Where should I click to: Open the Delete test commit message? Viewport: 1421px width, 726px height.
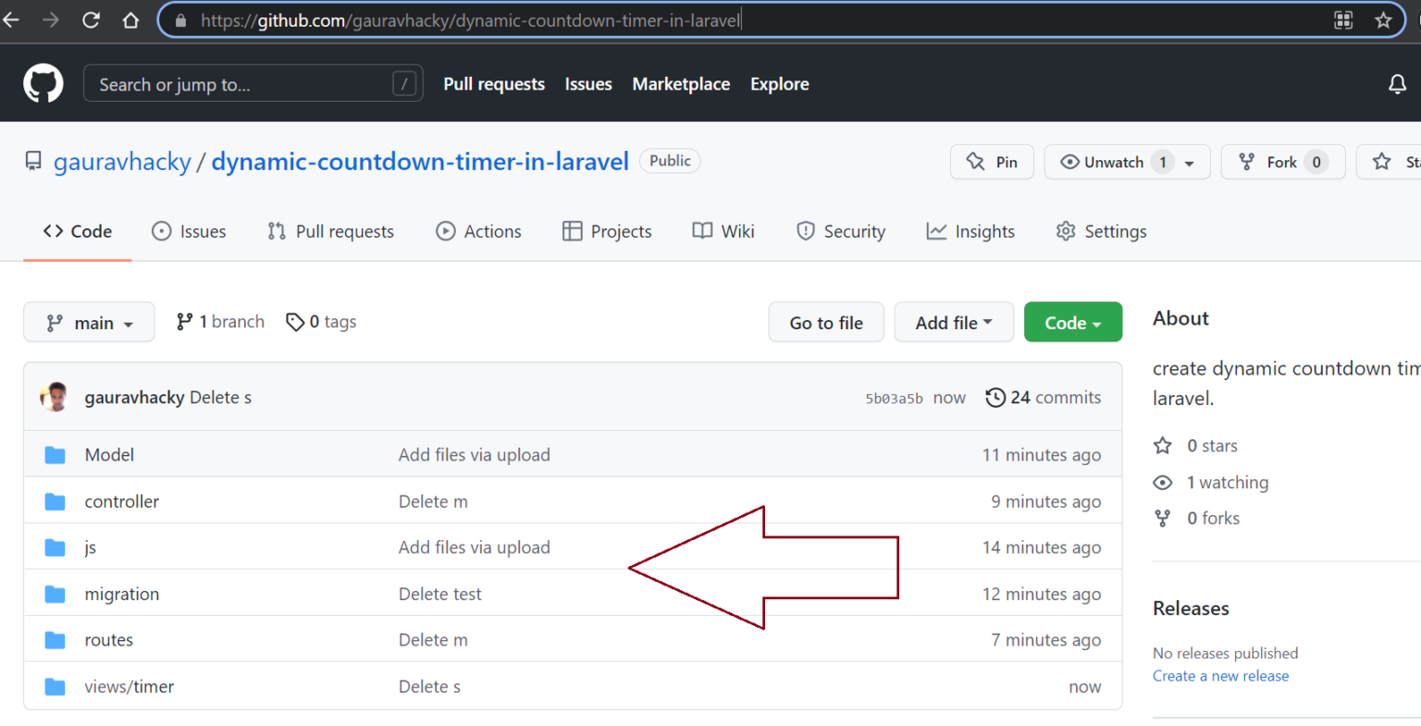tap(439, 594)
